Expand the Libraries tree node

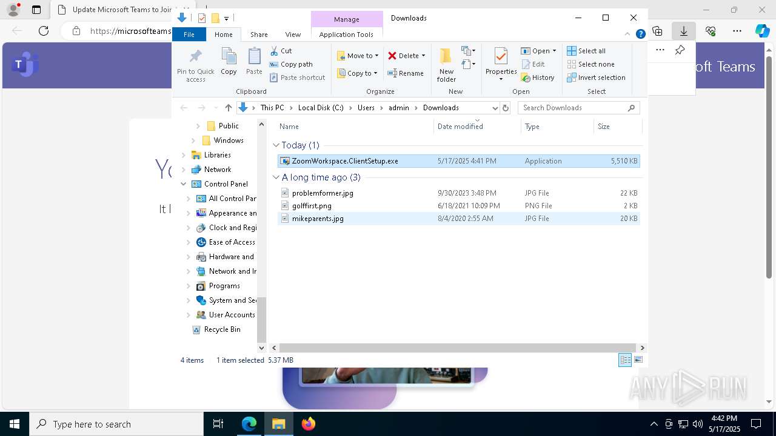click(x=184, y=155)
